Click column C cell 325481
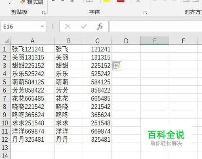 point(97,139)
